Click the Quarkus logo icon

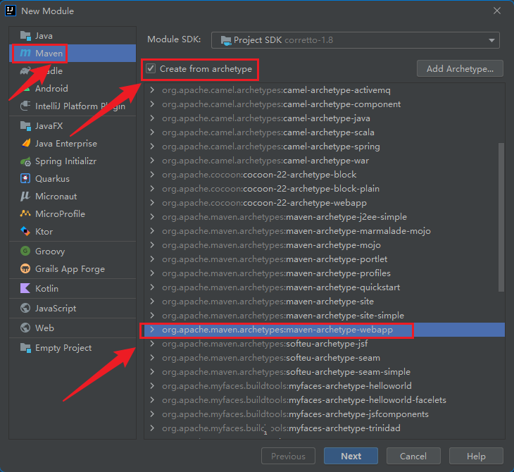(x=25, y=179)
